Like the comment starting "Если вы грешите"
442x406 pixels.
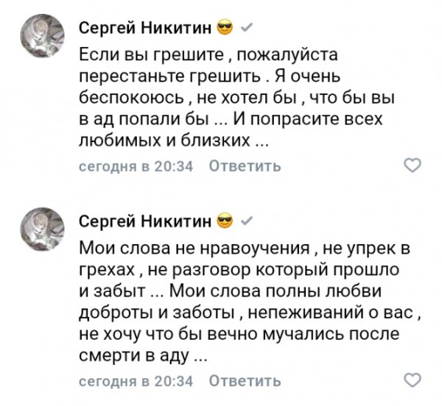413,165
